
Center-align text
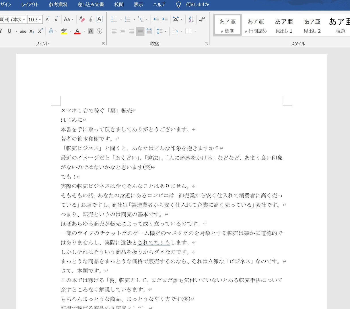(123, 31)
